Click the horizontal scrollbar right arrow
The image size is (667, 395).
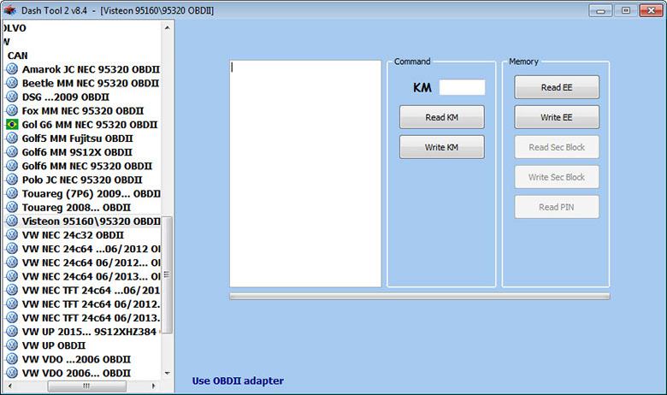[x=153, y=386]
